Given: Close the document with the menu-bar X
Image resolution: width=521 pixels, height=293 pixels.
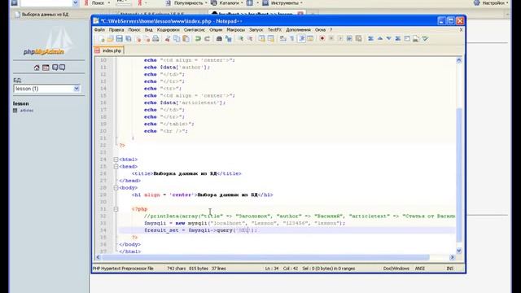Looking at the screenshot, I should tap(461, 30).
